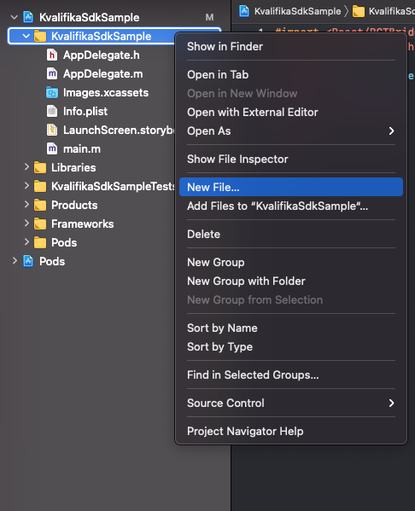This screenshot has height=511, width=415.
Task: Click KvalifikaSdkSample project icon in breadcrumb bar
Action: coord(244,11)
